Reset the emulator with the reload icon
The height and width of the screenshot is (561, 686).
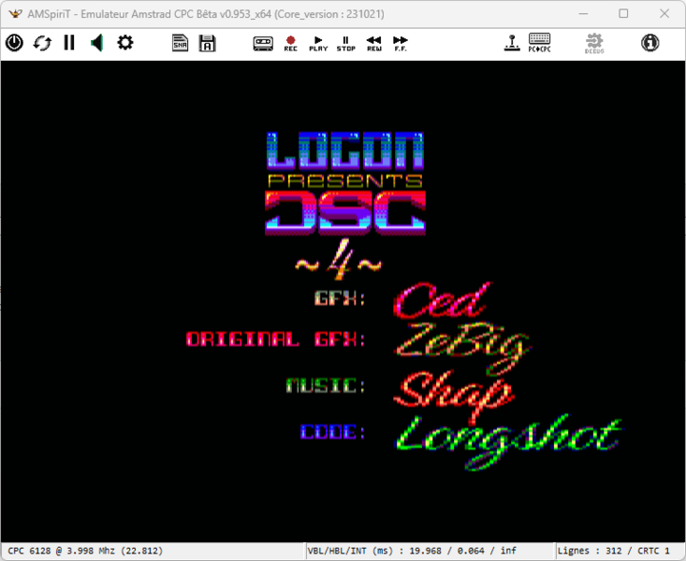point(42,43)
